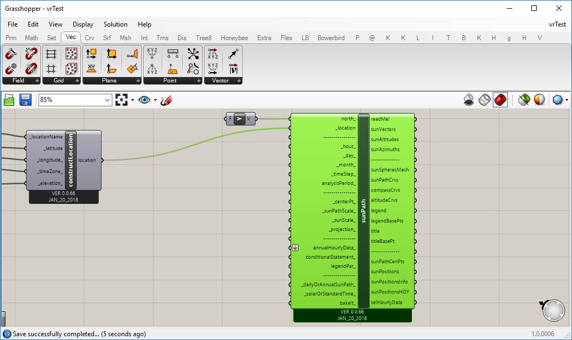Select the Rotate Plane icon with angle mark

(x=132, y=68)
